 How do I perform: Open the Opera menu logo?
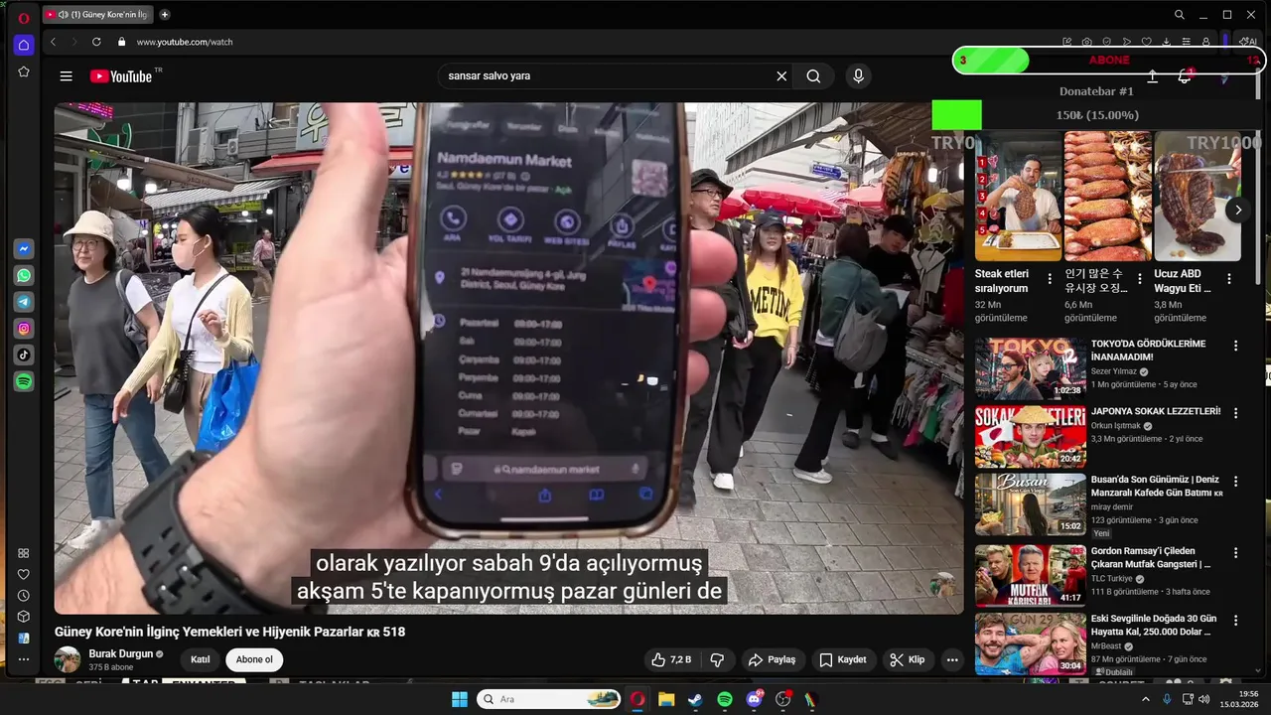pyautogui.click(x=24, y=18)
